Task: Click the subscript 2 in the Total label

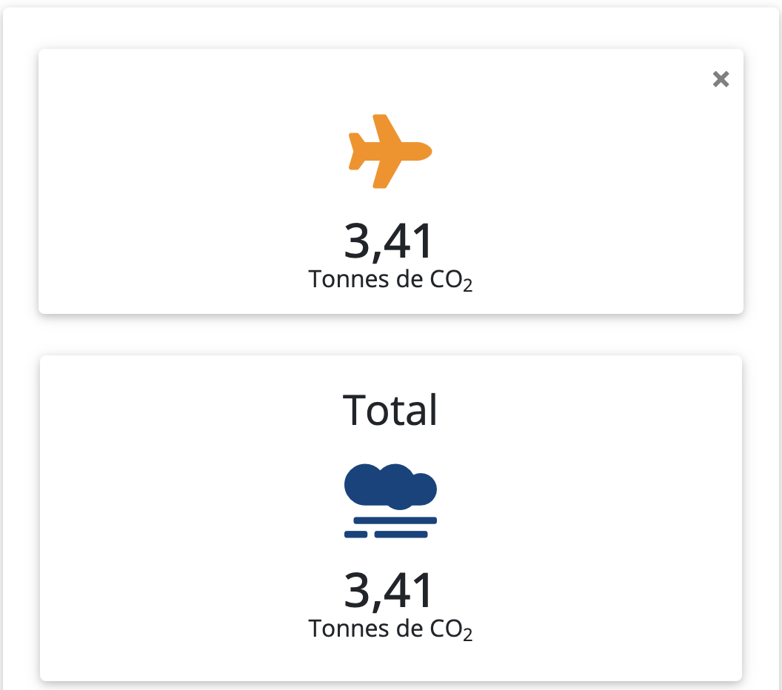Action: point(467,634)
